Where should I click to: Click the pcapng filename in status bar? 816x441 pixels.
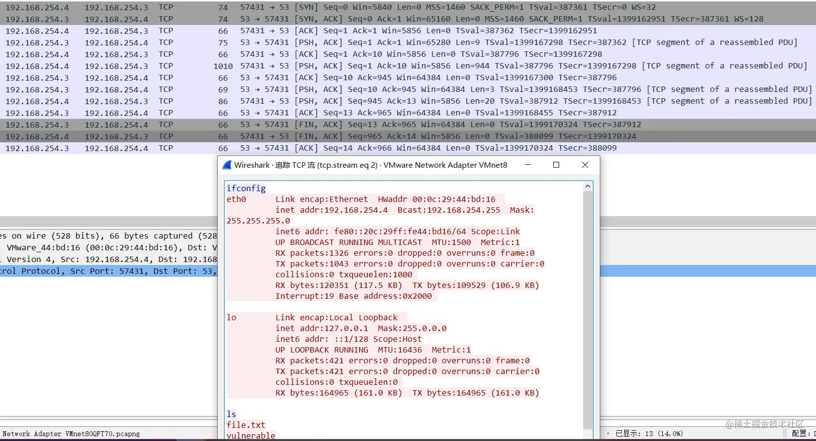[x=71, y=434]
